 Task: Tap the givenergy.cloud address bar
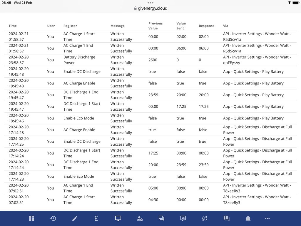click(150, 8)
